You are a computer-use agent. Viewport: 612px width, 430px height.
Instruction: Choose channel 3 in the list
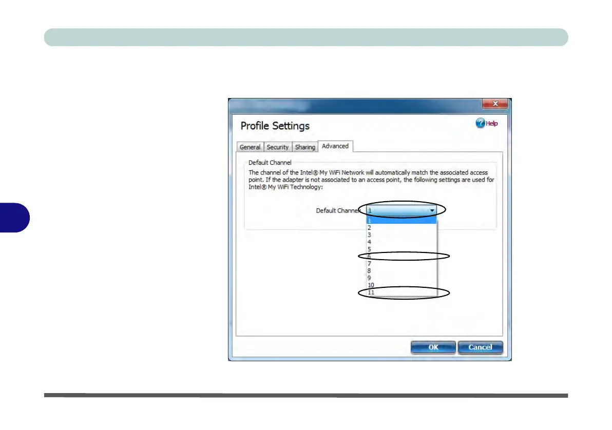click(401, 235)
